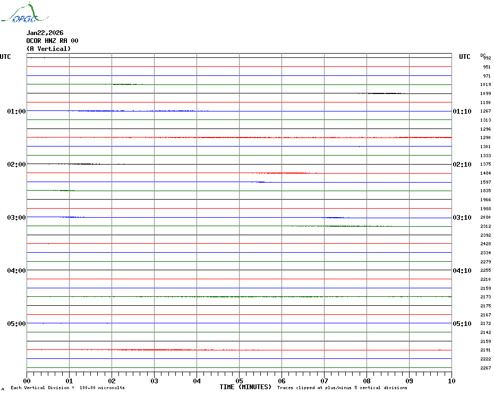This screenshot has height=395, width=494.
Task: Click the Each Vertical Division scale note
Action: (x=67, y=388)
